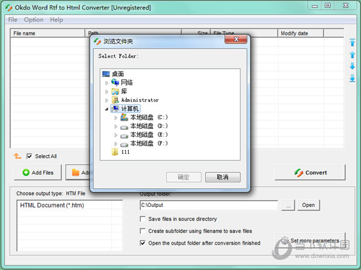Select the 网络 tree label

[127, 82]
